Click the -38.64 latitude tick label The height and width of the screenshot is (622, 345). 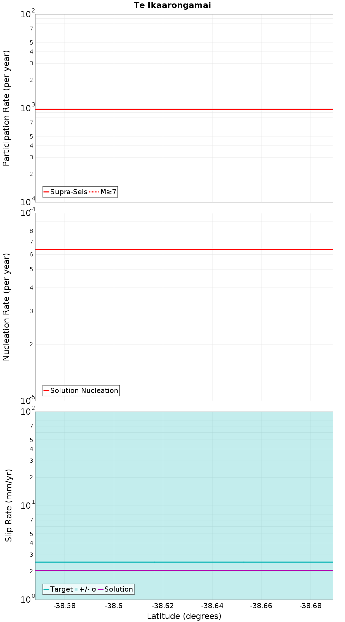pyautogui.click(x=212, y=606)
